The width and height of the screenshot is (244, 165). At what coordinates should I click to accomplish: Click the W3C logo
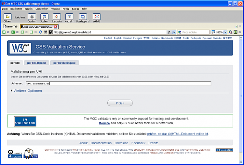click(20, 48)
